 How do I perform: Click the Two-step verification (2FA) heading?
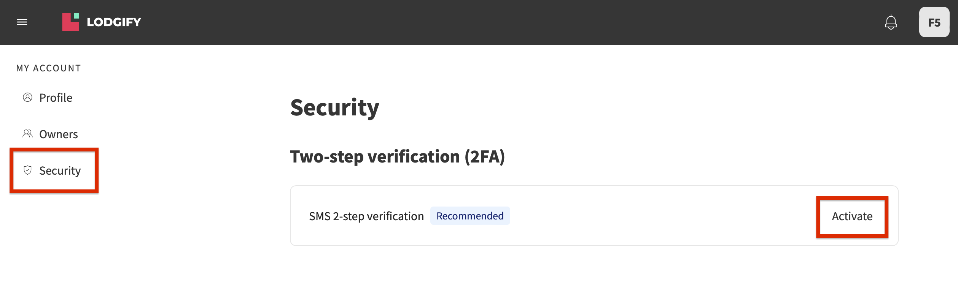[397, 156]
